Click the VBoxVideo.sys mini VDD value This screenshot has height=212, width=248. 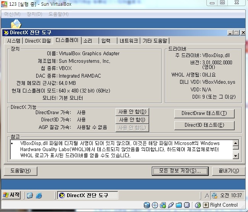[x=219, y=82]
